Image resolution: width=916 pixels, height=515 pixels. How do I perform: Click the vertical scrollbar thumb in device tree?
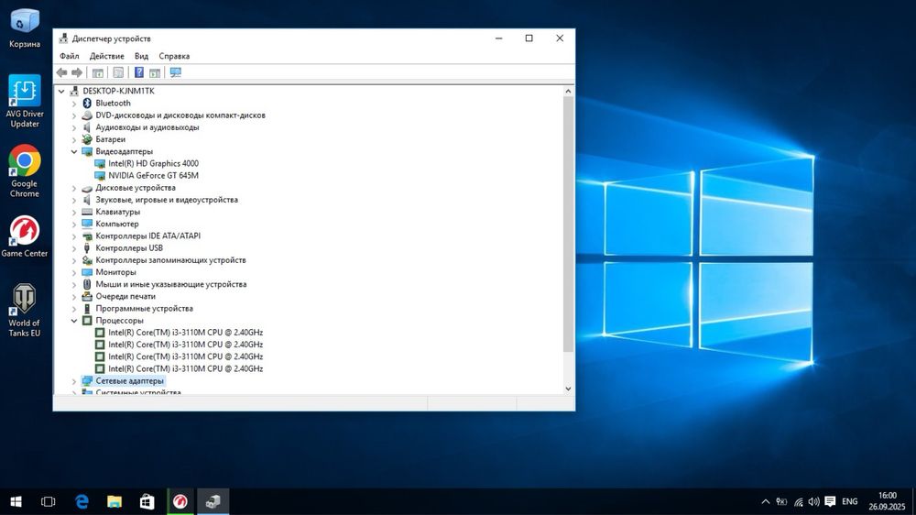coord(569,225)
